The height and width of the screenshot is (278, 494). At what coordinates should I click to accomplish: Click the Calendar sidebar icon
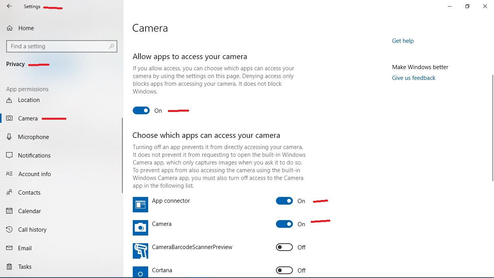[x=10, y=211]
